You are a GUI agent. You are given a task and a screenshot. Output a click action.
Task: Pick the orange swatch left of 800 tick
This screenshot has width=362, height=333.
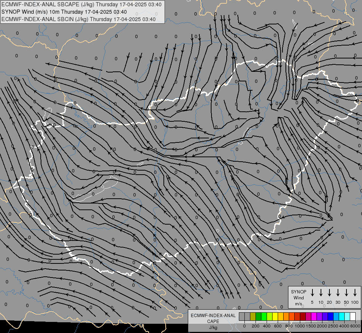(286, 316)
